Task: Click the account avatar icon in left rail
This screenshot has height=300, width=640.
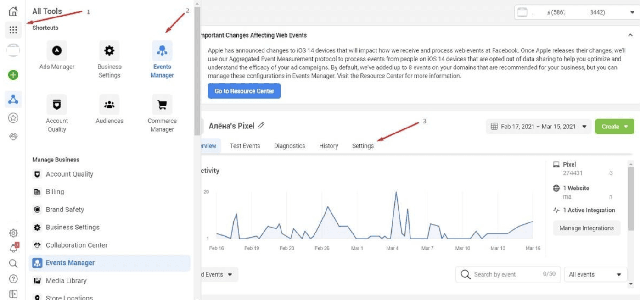Action: [13, 50]
